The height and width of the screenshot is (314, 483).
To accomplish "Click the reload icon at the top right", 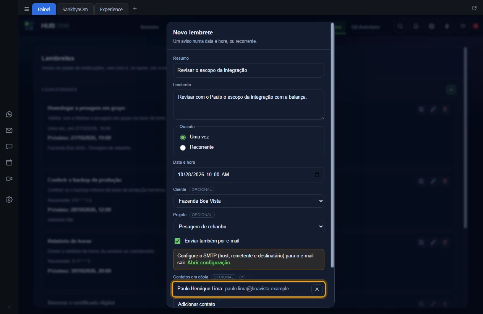I will tap(474, 8).
